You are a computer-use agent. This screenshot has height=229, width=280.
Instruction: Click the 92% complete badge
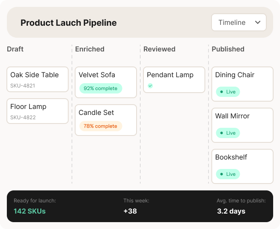tap(101, 88)
